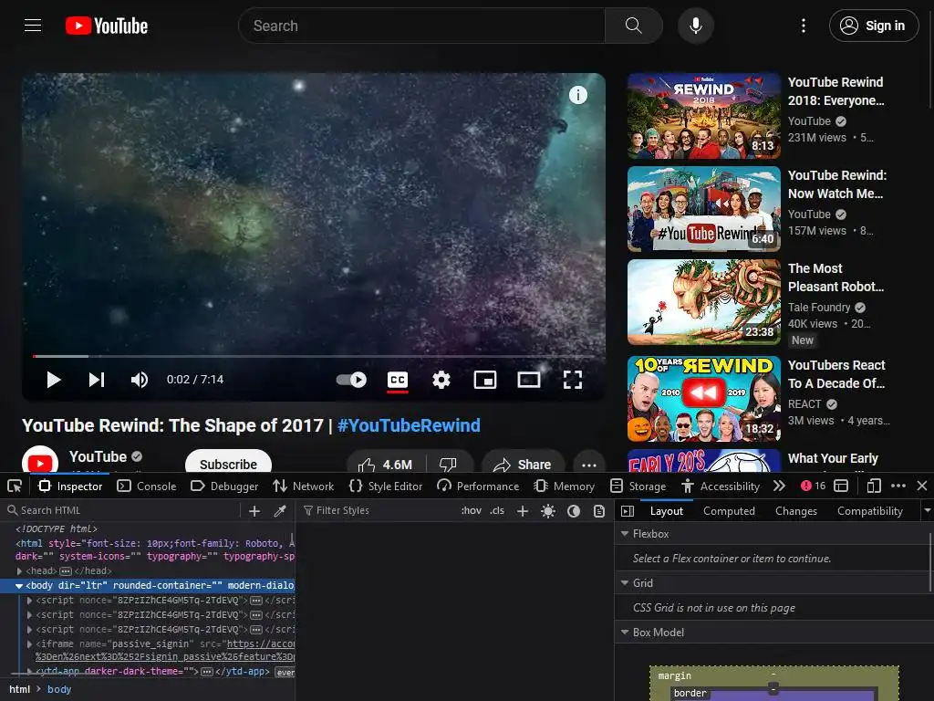Show the 16 errors indicator
Viewport: 934px width, 701px height.
pos(813,486)
